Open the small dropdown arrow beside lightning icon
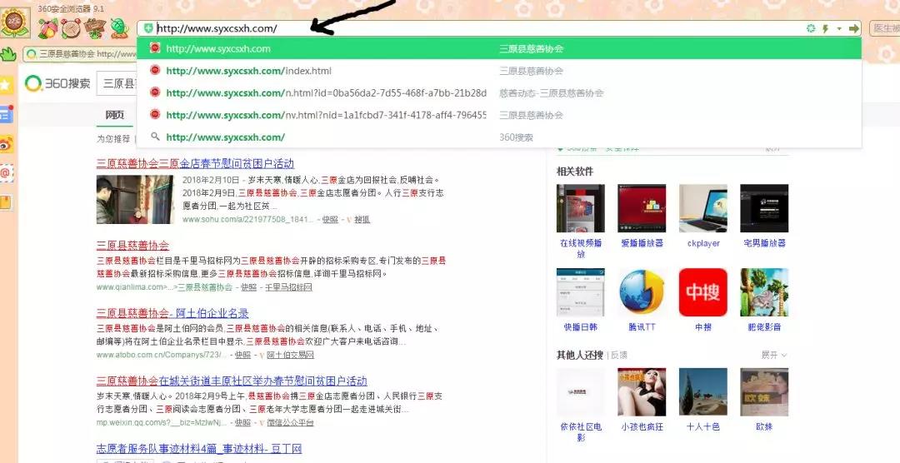The image size is (900, 463). click(x=838, y=28)
